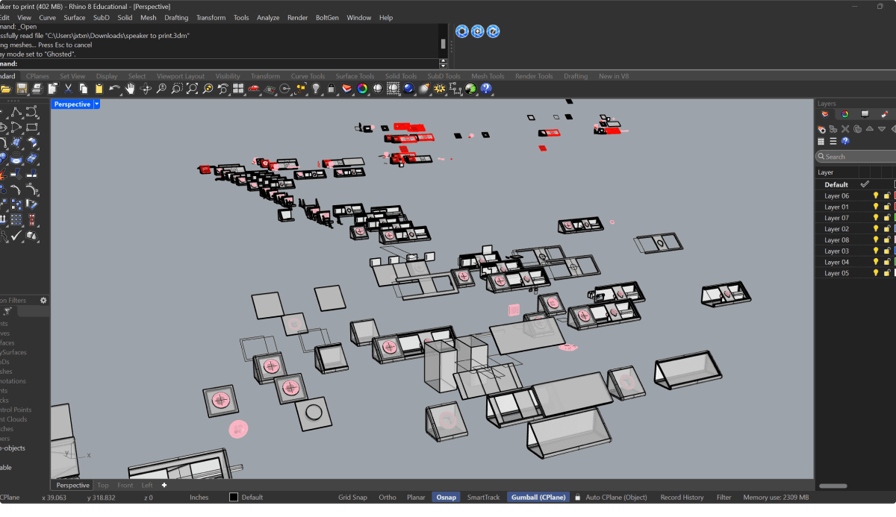The height and width of the screenshot is (517, 896).
Task: Toggle visibility lightbulb for Layer 06
Action: [876, 195]
